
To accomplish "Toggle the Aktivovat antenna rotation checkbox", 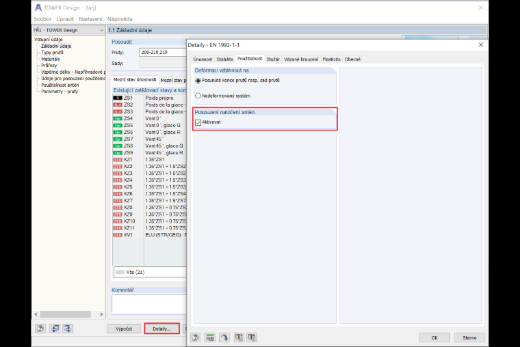I will tap(198, 122).
